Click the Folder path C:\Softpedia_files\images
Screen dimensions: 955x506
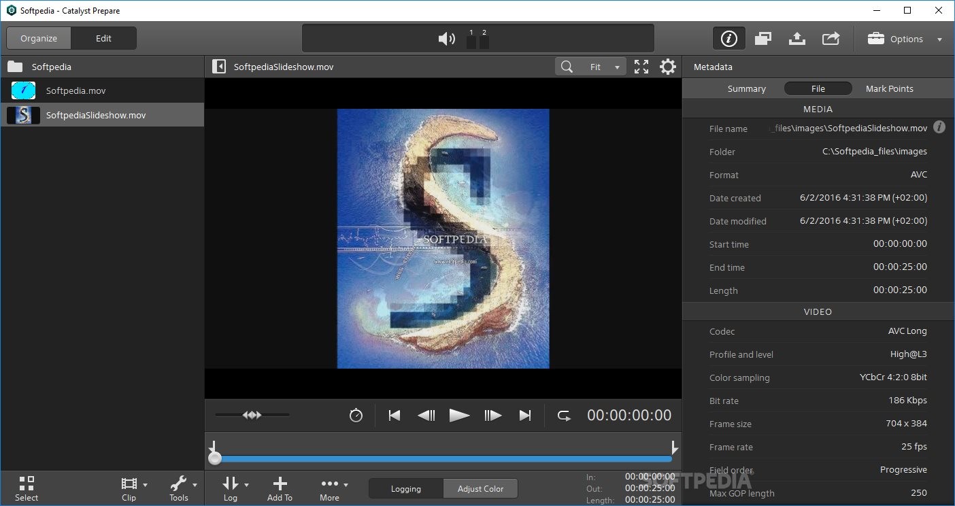point(874,151)
